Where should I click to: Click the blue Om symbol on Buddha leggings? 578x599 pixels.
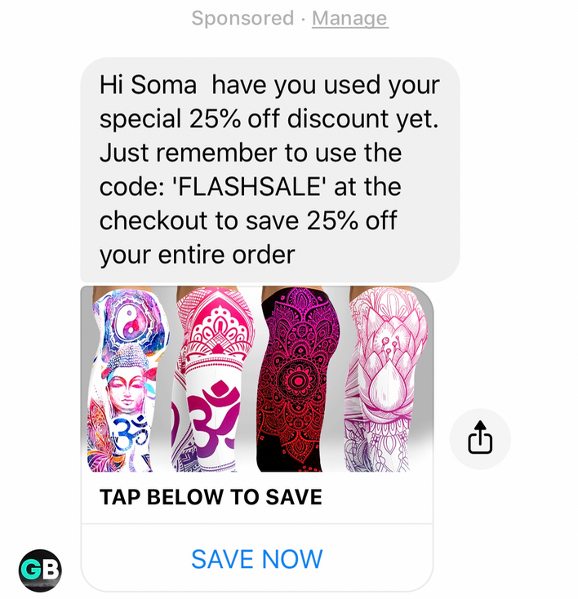tap(131, 432)
